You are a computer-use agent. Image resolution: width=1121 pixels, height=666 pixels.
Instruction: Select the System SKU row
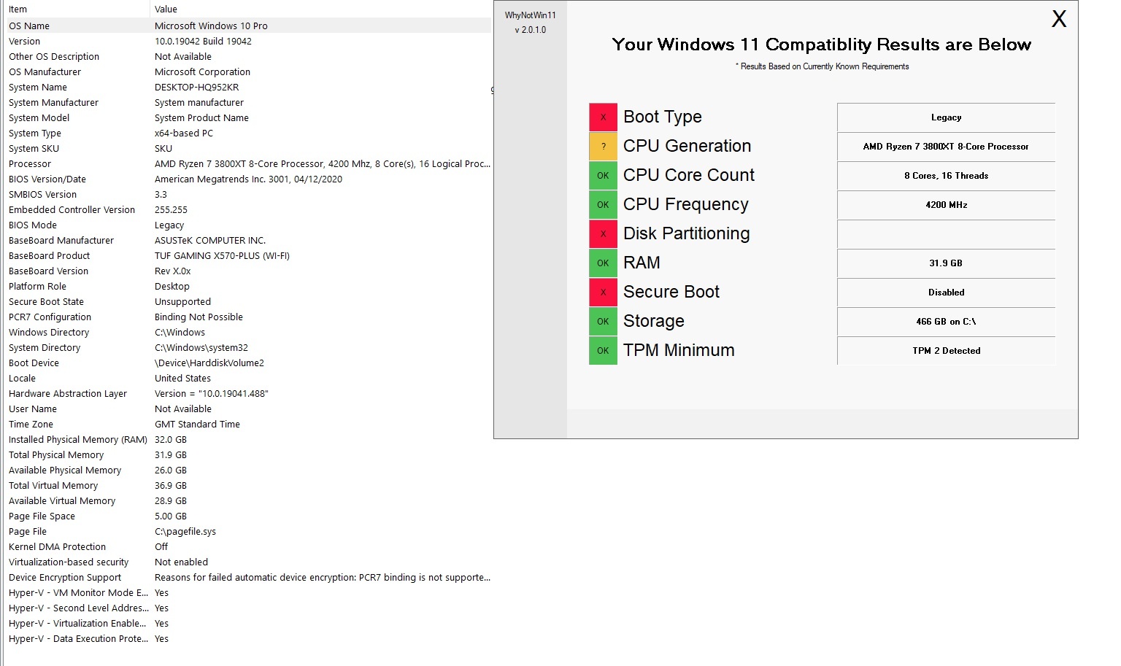click(x=247, y=148)
